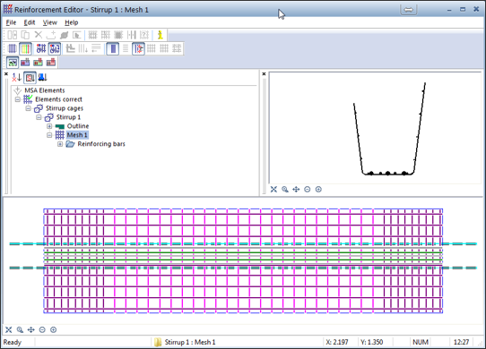Click the 12:27 time in status bar

tap(461, 342)
